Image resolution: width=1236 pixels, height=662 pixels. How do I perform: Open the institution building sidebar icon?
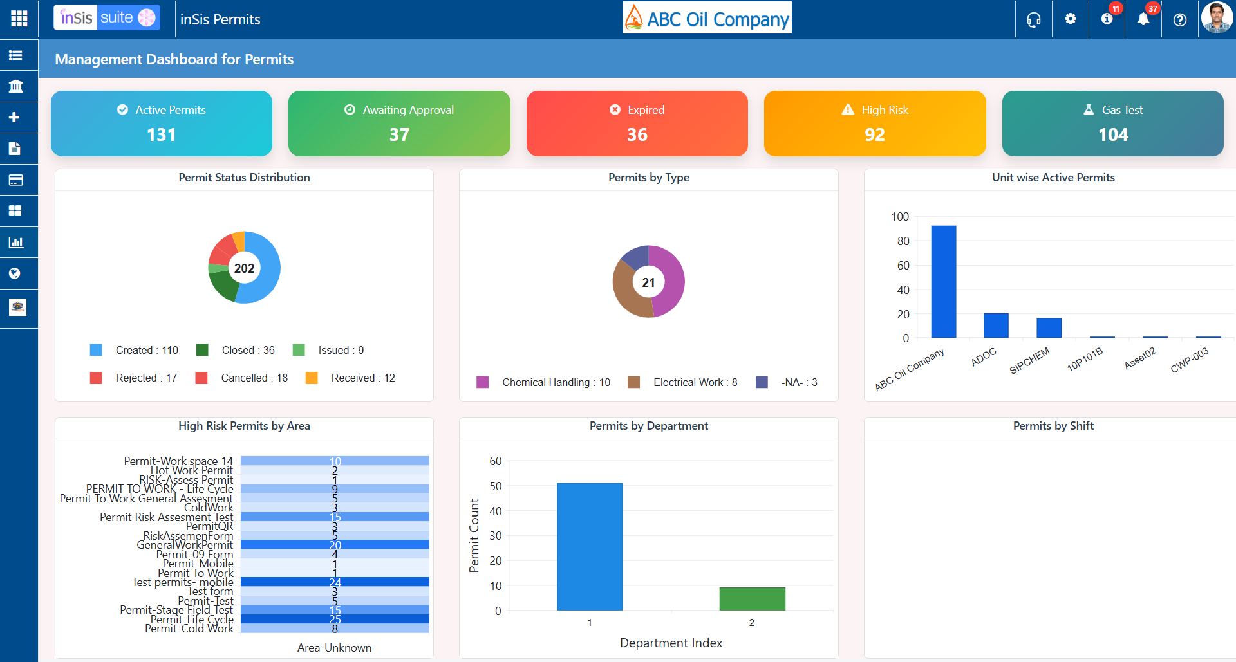click(15, 86)
